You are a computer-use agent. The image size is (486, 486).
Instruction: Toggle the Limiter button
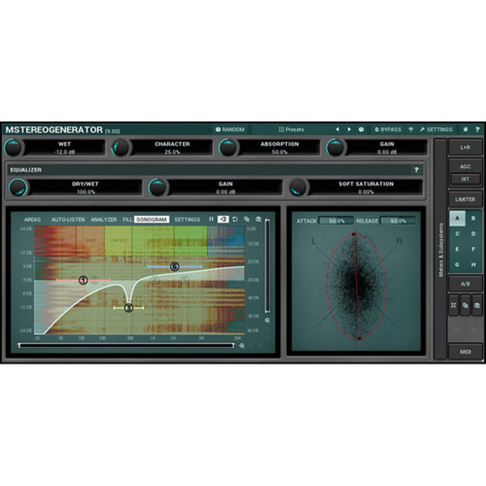[x=465, y=199]
